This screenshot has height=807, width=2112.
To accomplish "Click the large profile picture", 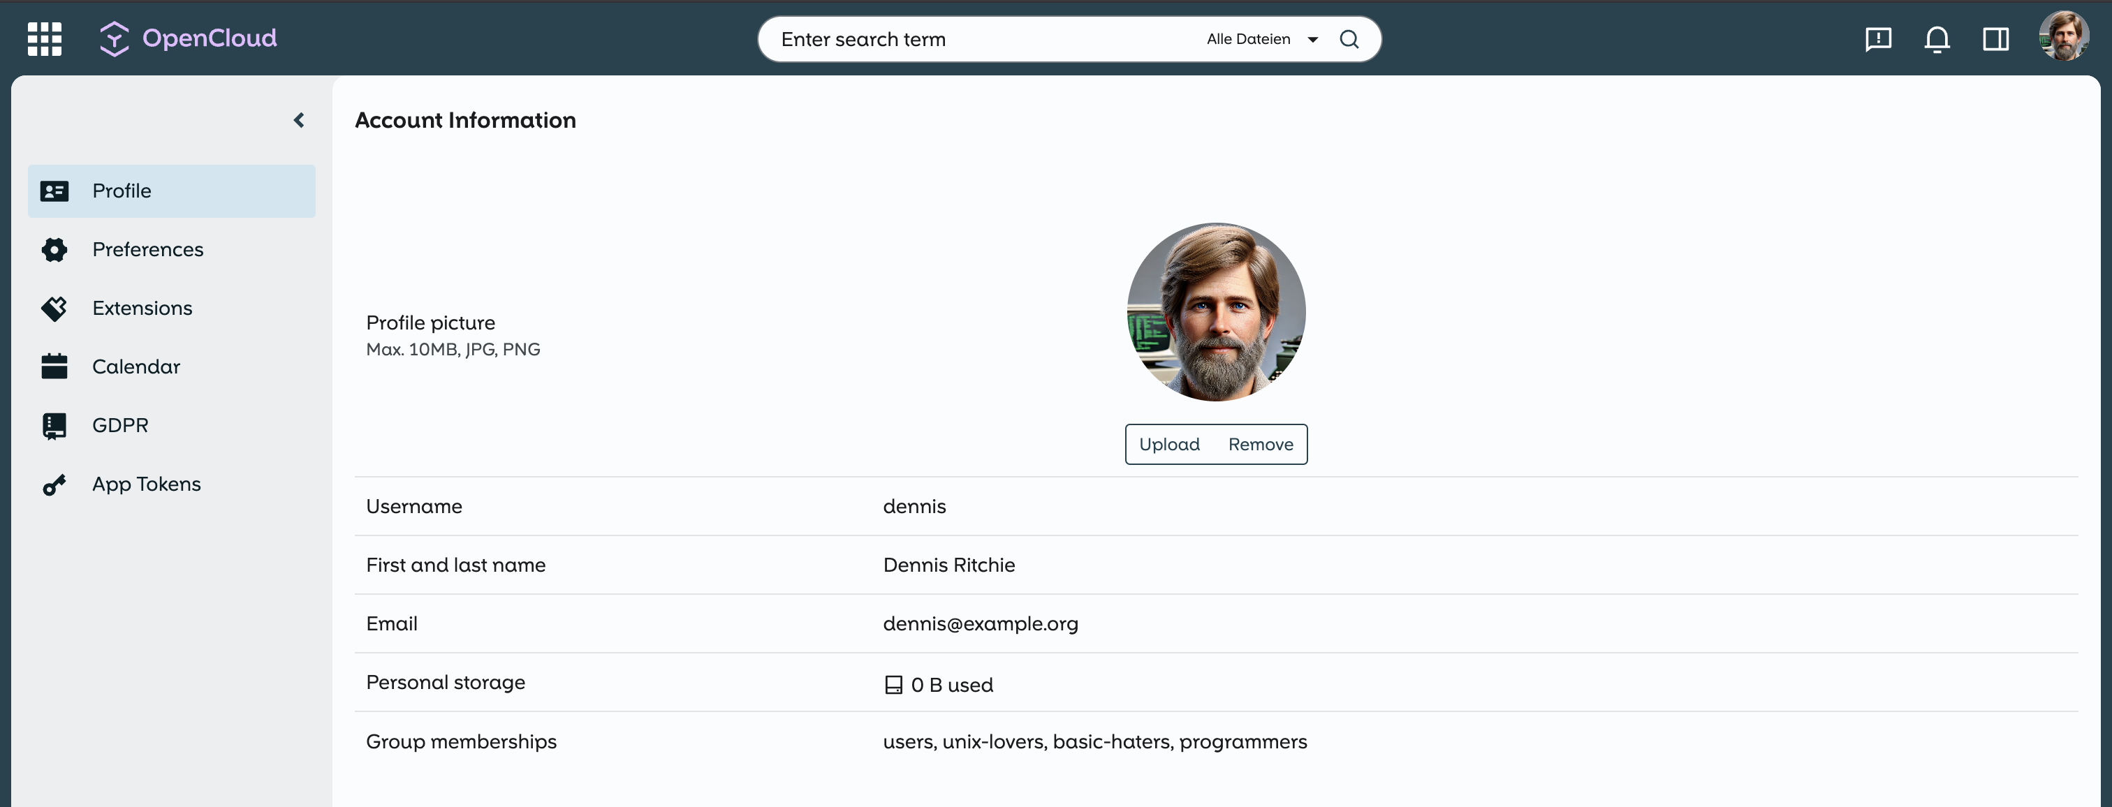I will [1216, 312].
